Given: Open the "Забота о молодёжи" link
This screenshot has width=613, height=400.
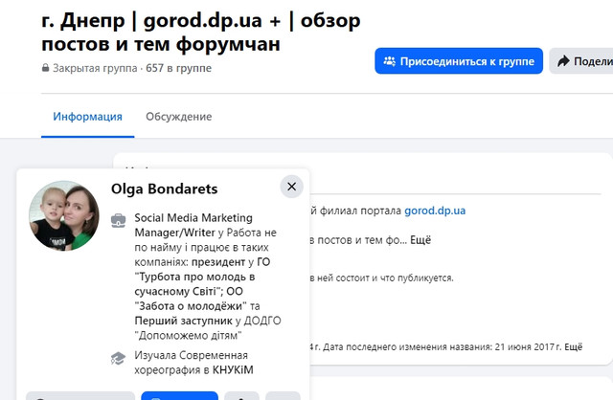Looking at the screenshot, I should pyautogui.click(x=191, y=306).
